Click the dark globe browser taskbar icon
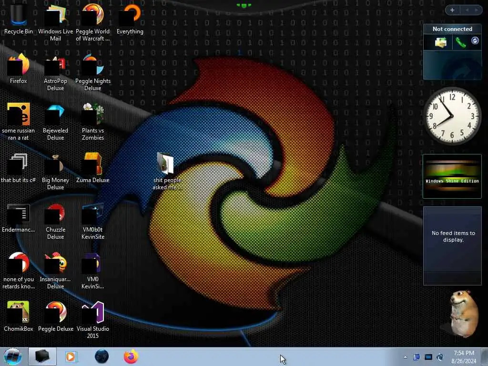Screen dimensions: 488x366 pos(102,356)
